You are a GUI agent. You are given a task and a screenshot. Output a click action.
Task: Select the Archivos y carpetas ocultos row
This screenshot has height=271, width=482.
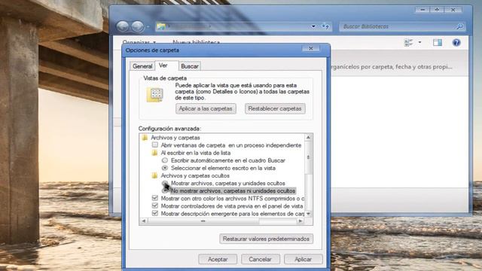[195, 175]
